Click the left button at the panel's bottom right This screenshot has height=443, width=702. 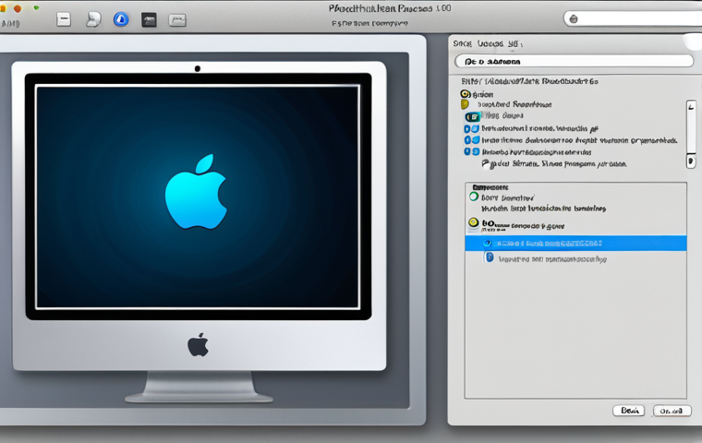click(629, 411)
